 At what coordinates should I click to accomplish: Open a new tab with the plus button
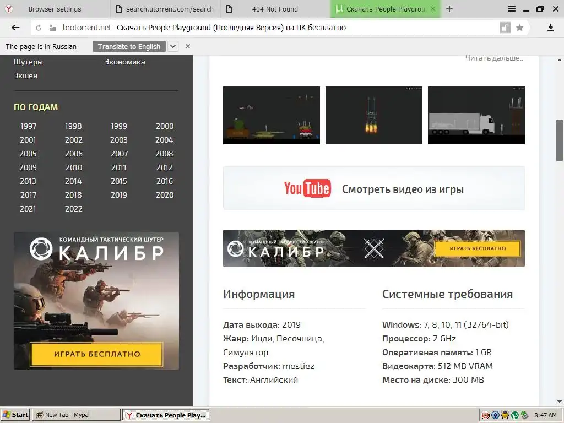coord(449,9)
